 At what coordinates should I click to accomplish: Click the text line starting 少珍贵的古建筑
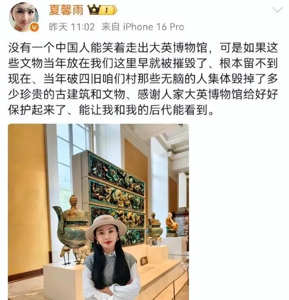coord(143,95)
